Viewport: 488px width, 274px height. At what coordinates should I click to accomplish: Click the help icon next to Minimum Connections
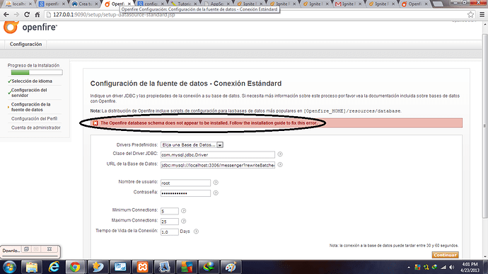[x=183, y=211]
